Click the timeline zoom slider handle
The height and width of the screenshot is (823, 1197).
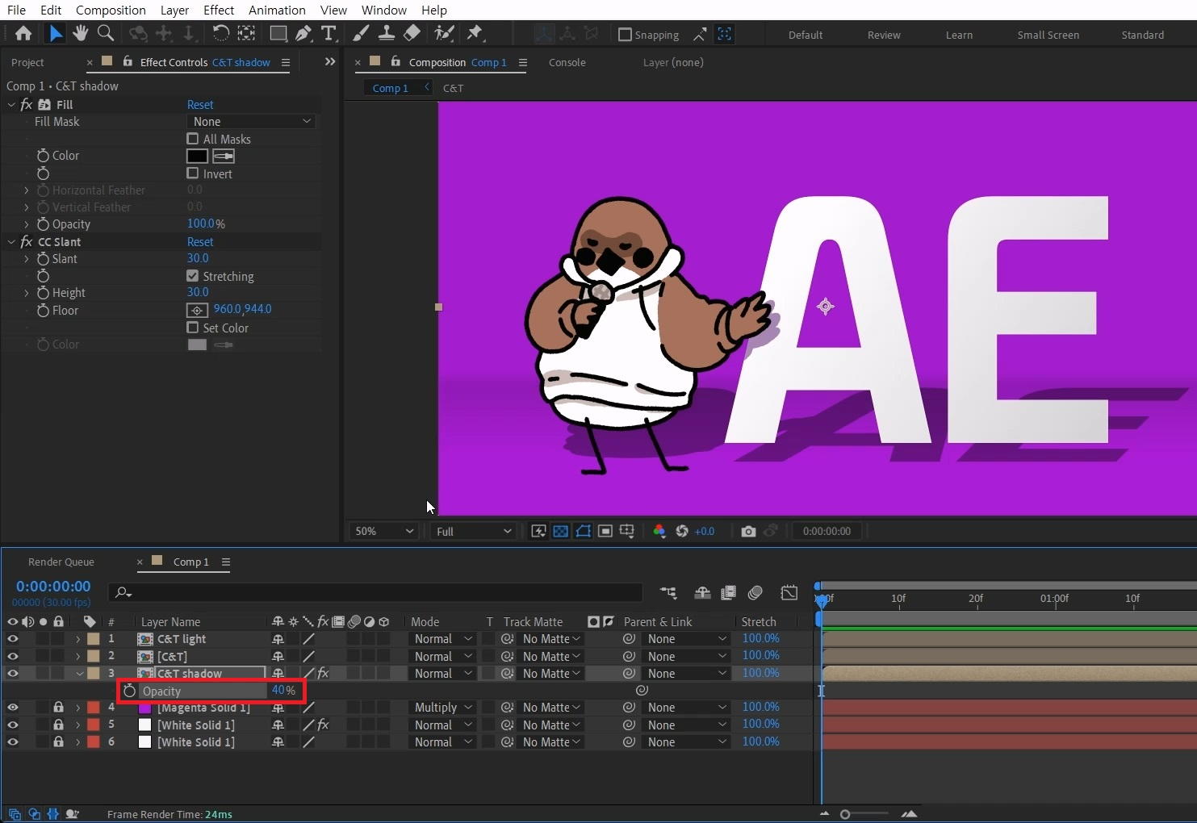[845, 814]
